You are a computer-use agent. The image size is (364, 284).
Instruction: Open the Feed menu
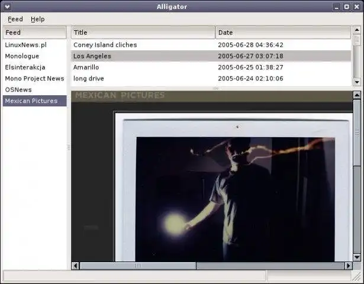pyautogui.click(x=15, y=19)
